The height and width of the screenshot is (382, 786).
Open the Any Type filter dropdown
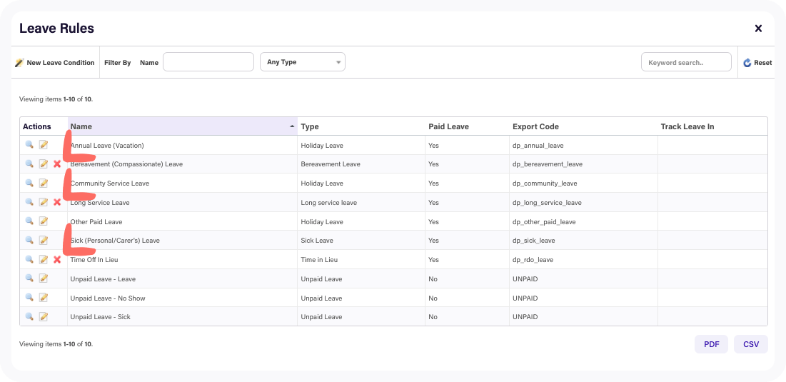point(303,62)
